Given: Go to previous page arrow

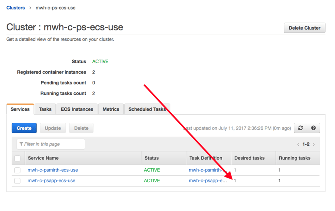Looking at the screenshot, I should click(298, 145).
